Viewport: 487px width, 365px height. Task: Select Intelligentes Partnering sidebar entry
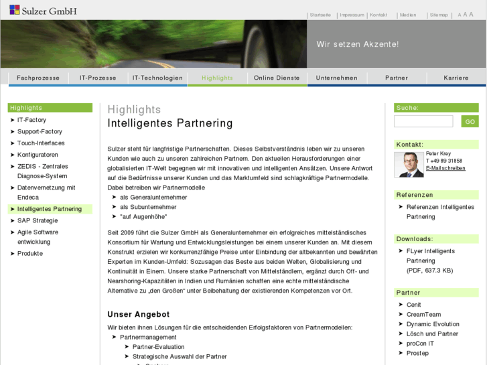[50, 209]
